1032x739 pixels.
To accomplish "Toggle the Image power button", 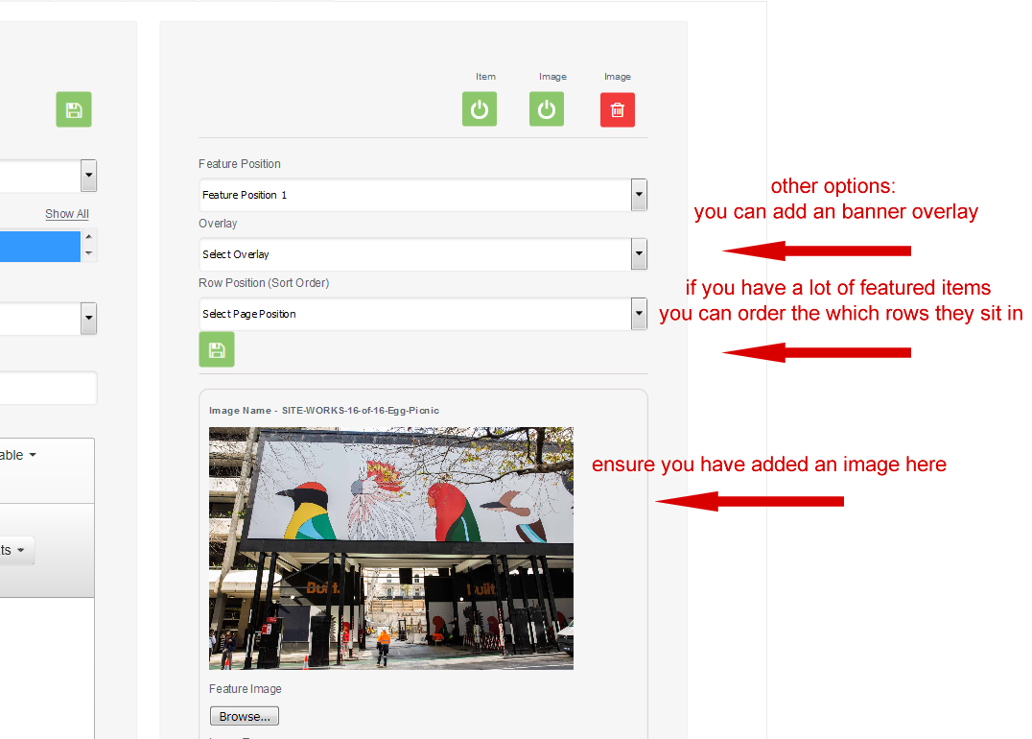I will click(547, 109).
